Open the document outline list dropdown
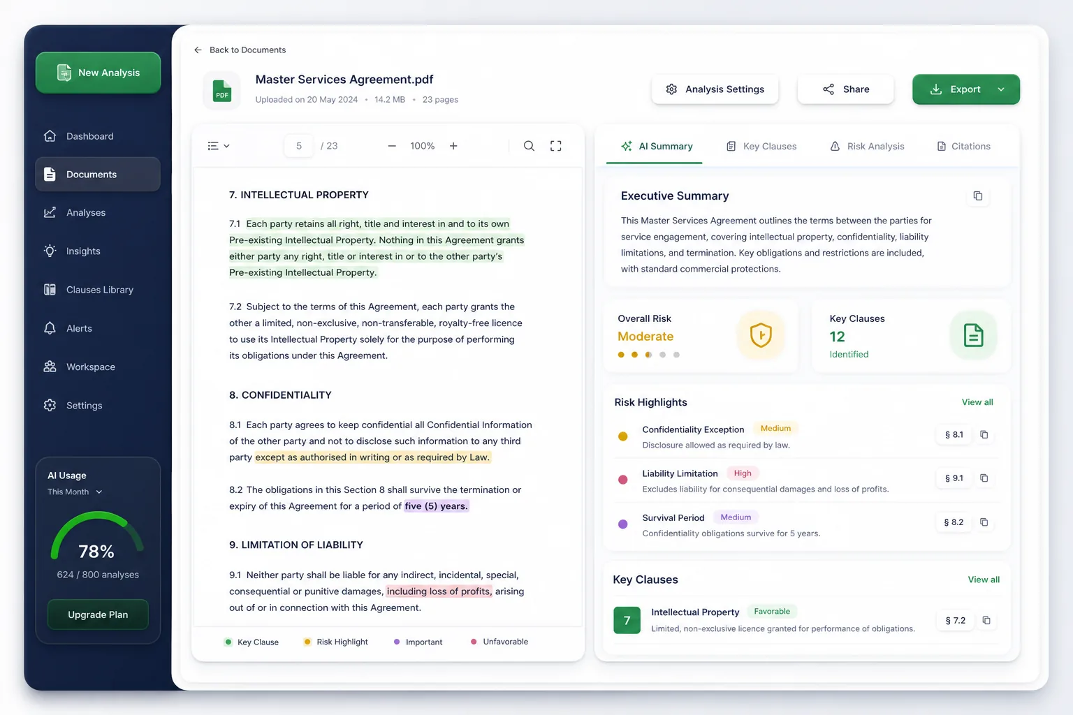1073x715 pixels. pyautogui.click(x=219, y=146)
